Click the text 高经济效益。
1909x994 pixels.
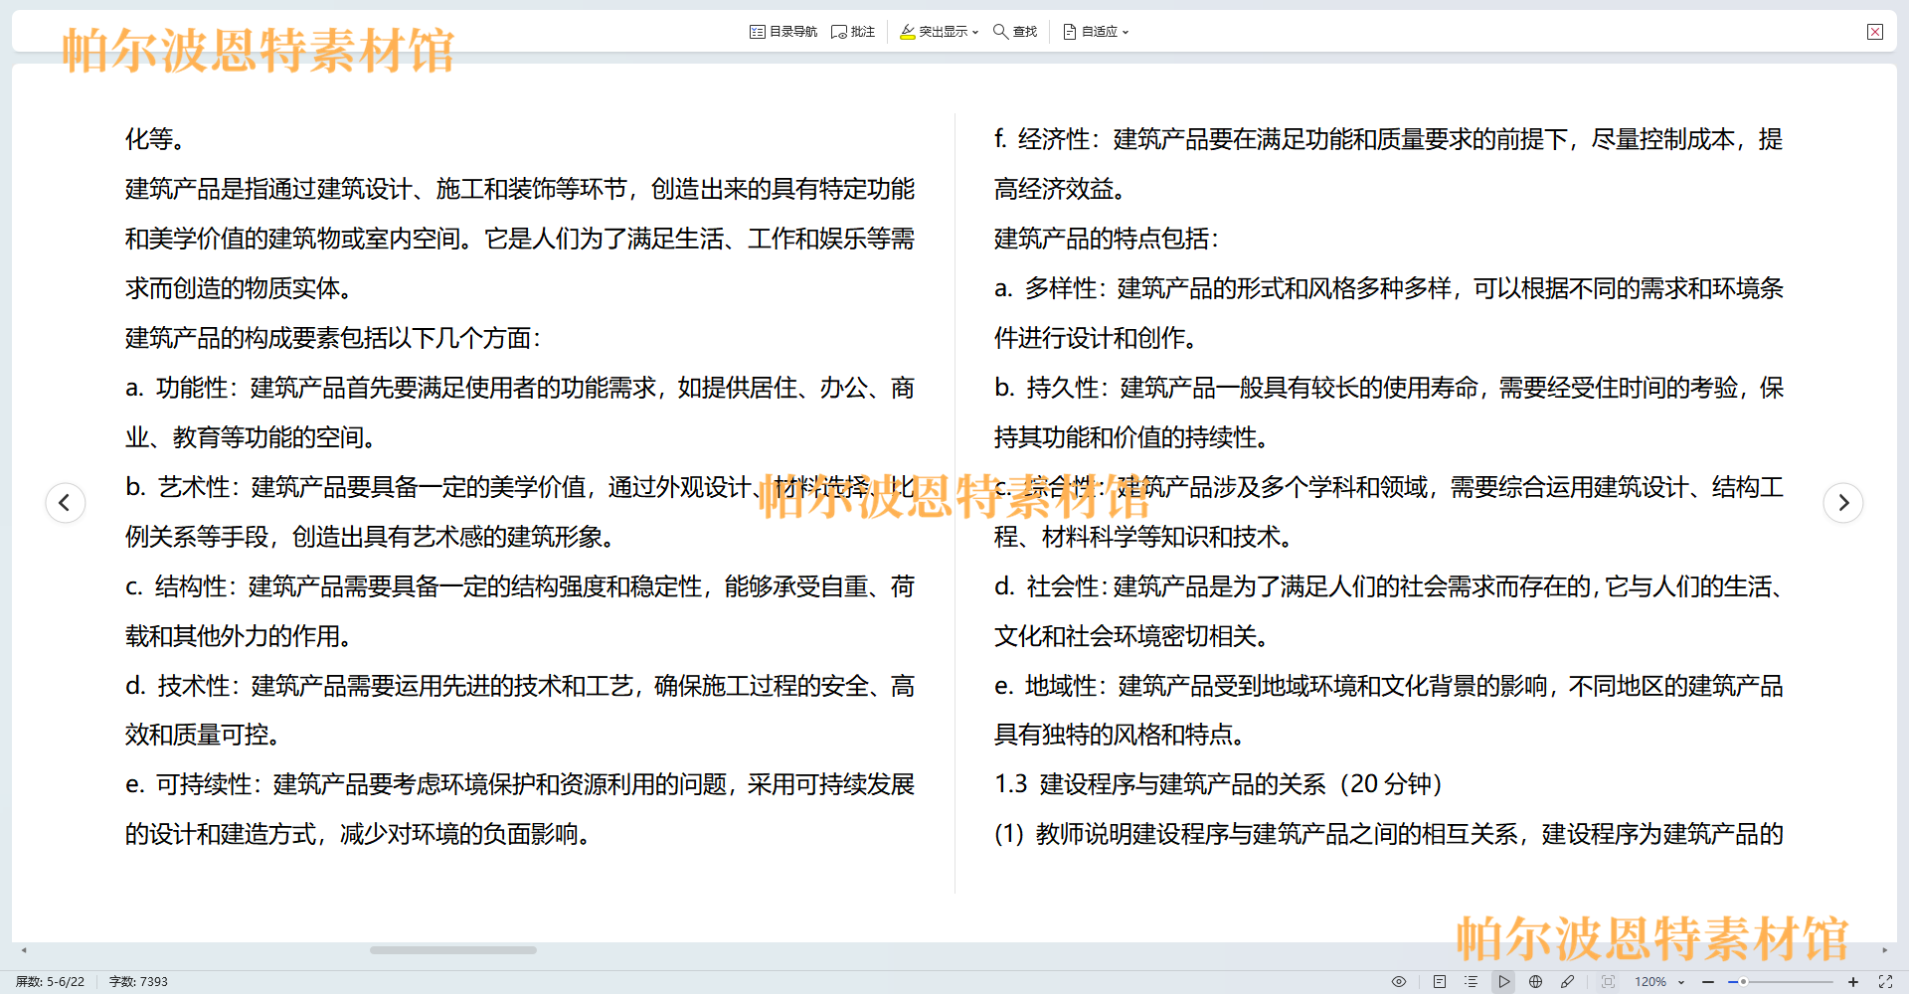[x=1060, y=189]
